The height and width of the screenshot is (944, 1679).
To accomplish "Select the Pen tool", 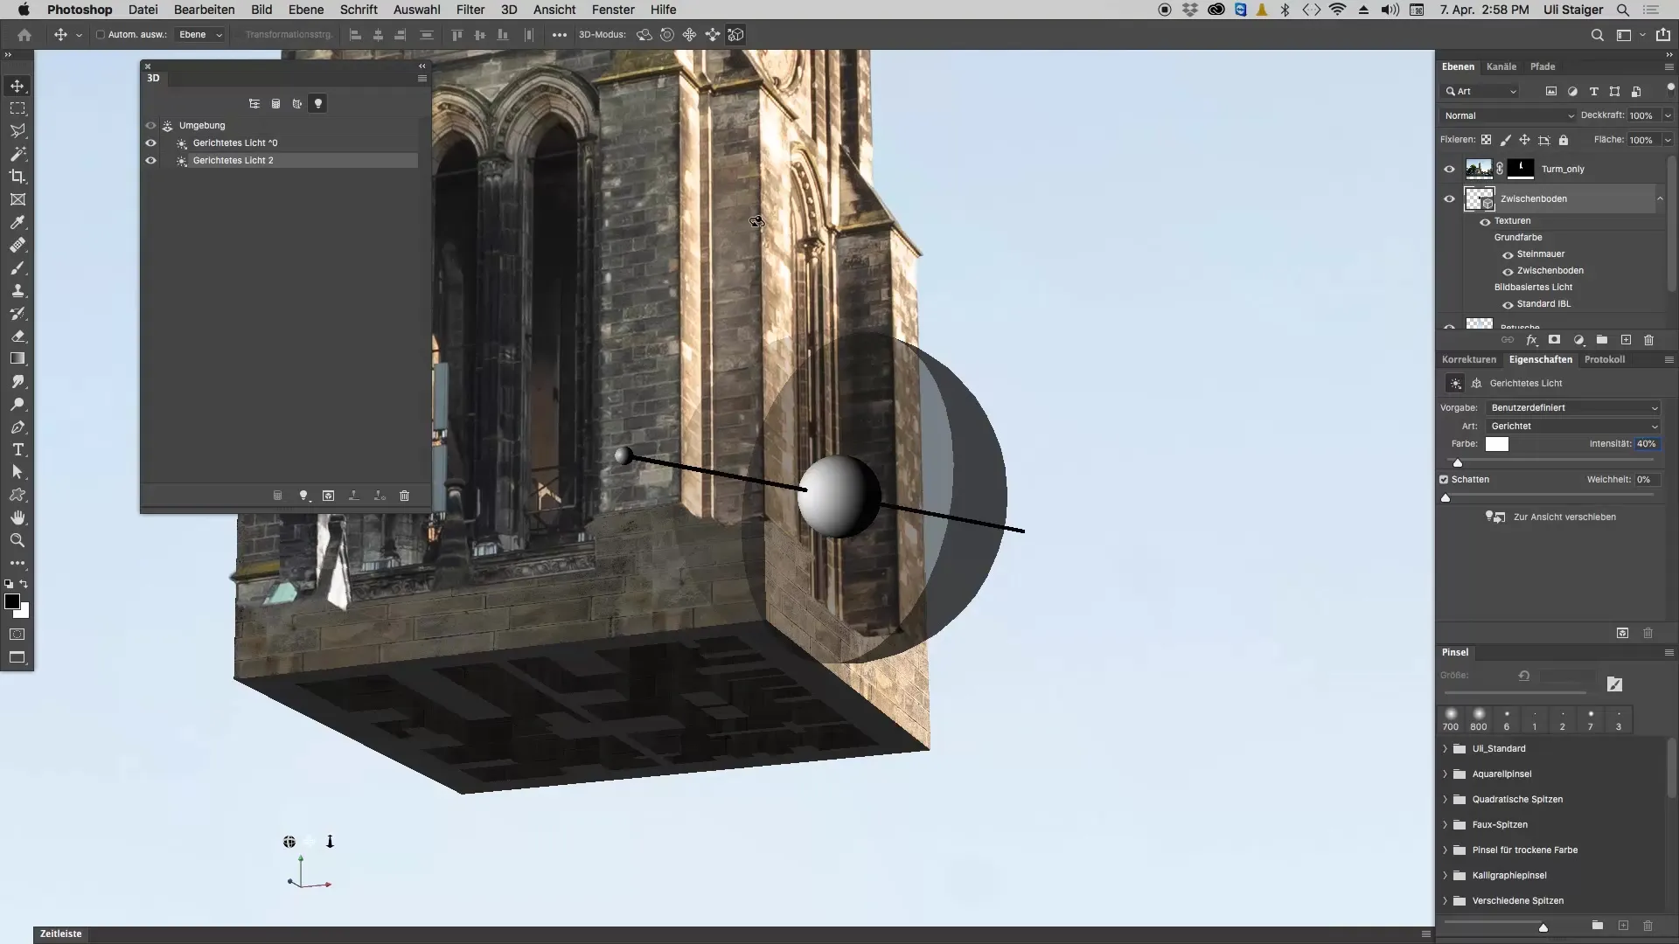I will click(x=17, y=427).
